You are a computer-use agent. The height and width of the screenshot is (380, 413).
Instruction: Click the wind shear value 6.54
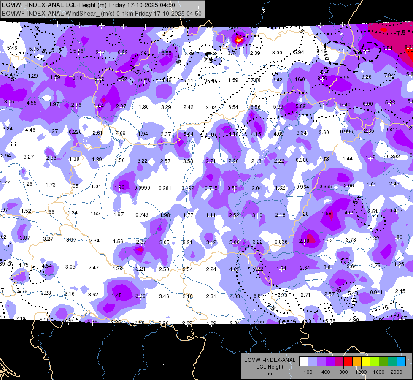233,107
